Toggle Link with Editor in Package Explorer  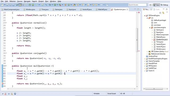[163, 13]
